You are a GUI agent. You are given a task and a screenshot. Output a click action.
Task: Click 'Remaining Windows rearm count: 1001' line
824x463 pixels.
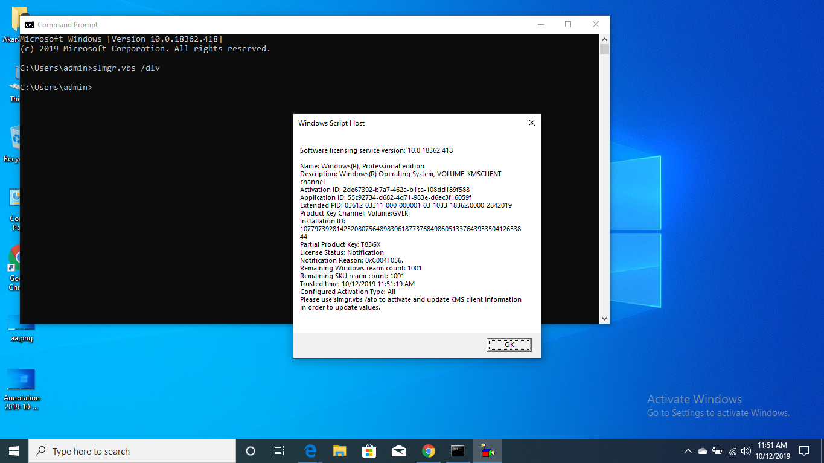[x=361, y=268]
